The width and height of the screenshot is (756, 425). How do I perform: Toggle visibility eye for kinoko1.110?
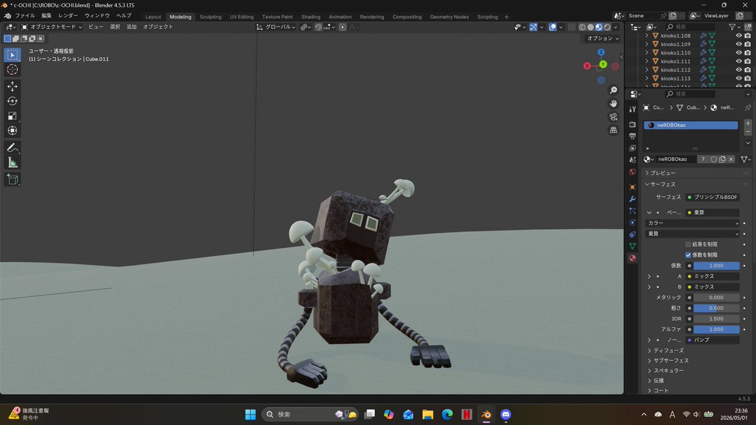pyautogui.click(x=739, y=53)
